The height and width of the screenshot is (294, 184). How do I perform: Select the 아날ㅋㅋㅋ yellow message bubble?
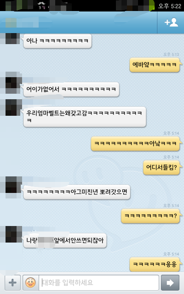136,144
